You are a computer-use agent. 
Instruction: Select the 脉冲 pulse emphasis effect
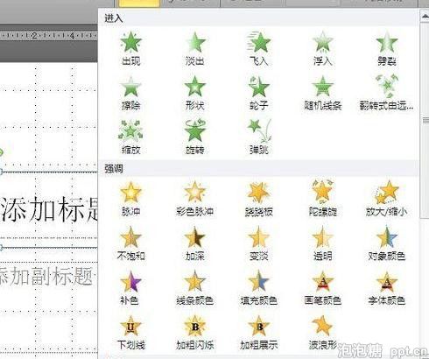point(131,199)
